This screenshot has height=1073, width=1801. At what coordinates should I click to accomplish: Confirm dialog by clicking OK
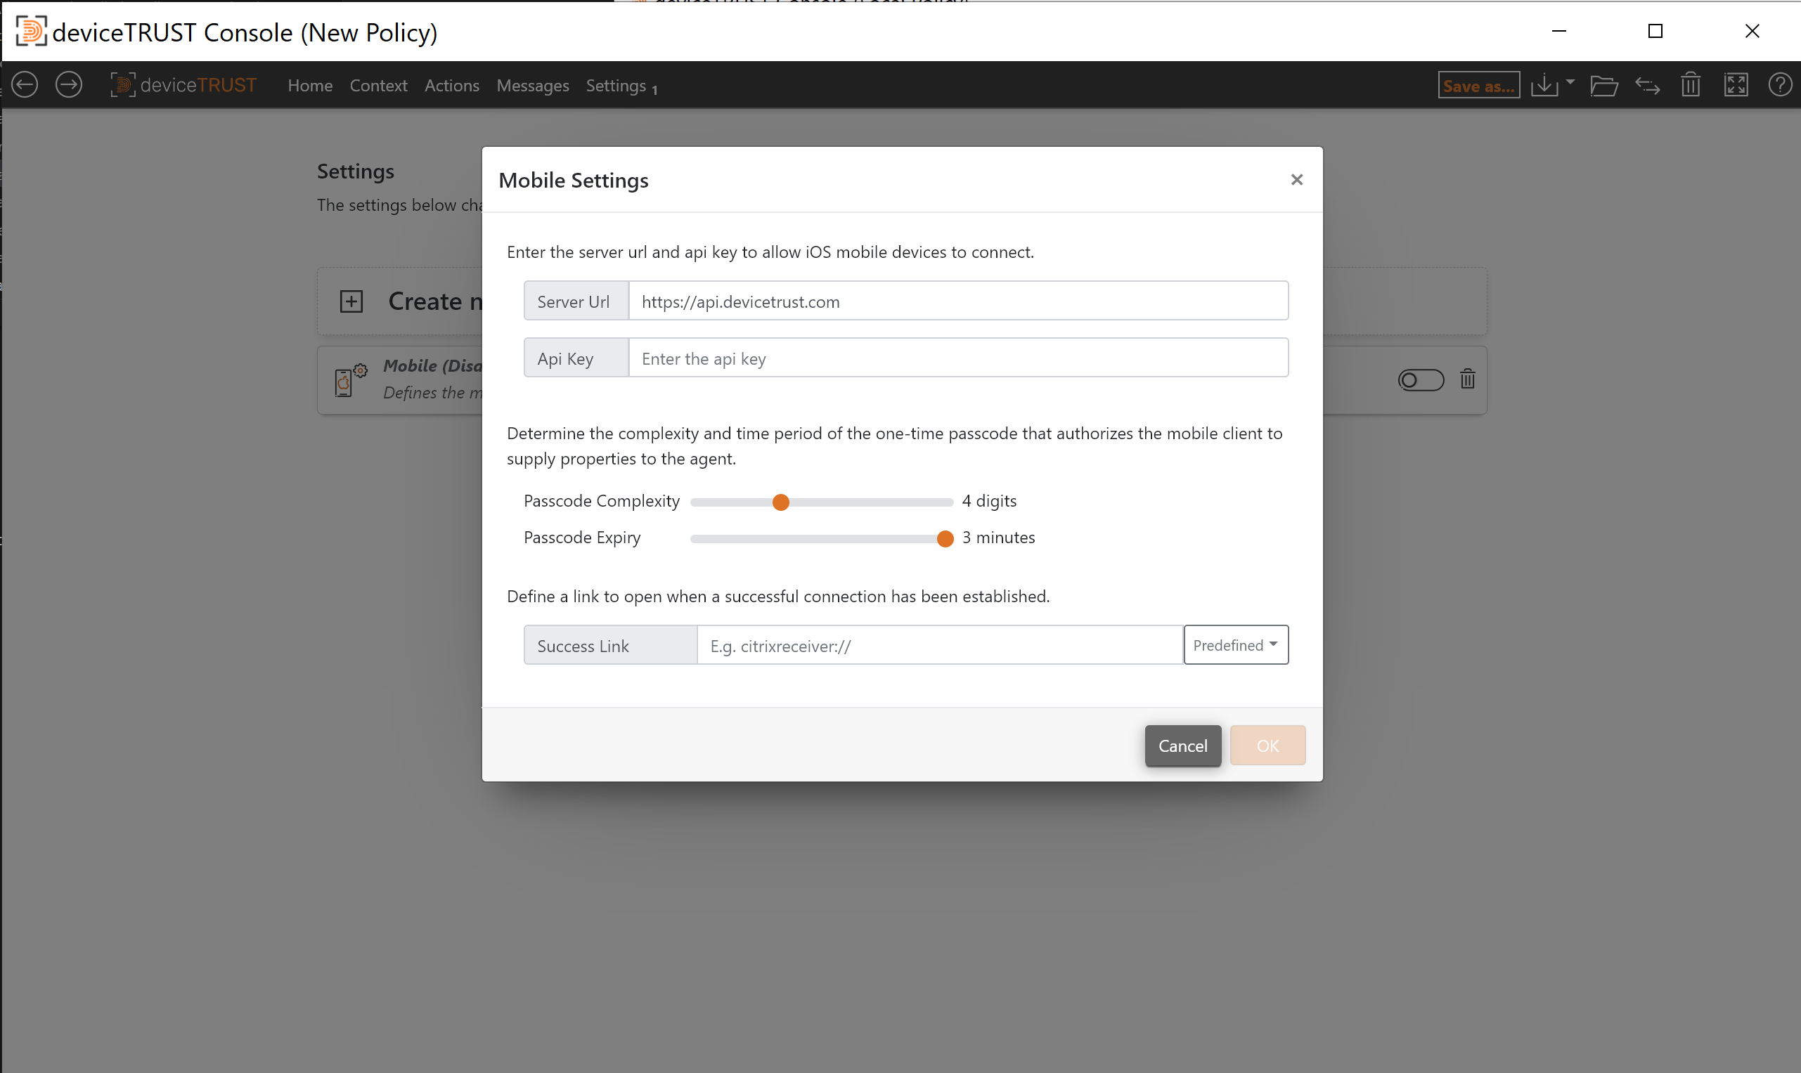[x=1267, y=746]
